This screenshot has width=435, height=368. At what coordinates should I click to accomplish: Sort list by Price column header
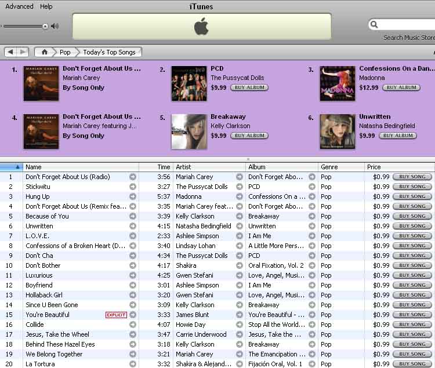tap(399, 167)
